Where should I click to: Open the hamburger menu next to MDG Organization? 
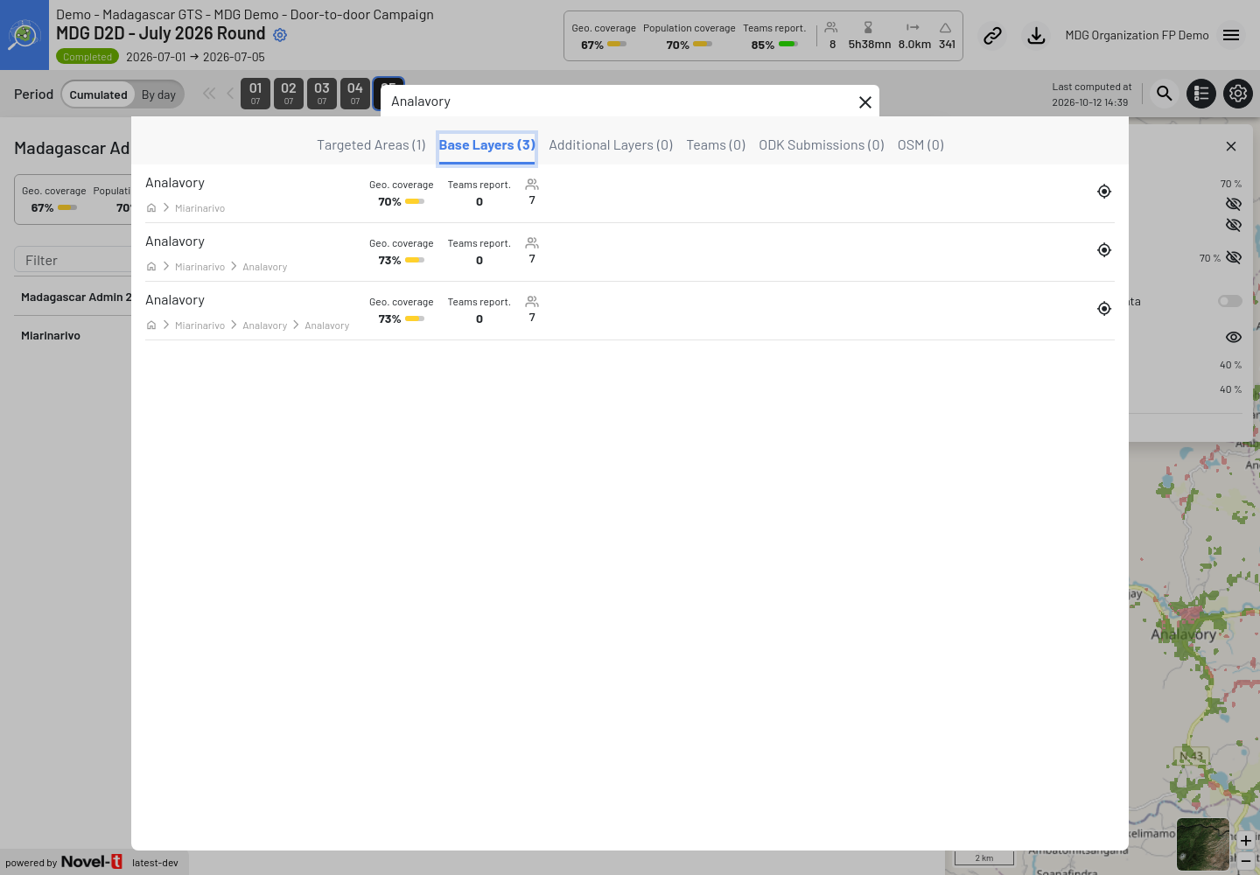point(1231,35)
